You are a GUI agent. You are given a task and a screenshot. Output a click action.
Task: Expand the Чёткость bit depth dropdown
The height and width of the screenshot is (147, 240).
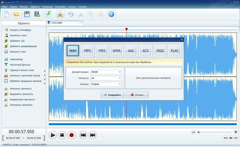[106, 78]
